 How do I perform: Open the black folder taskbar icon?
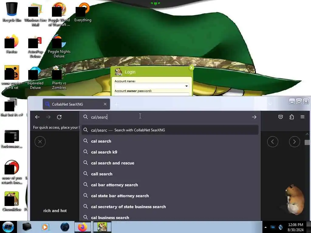[x=27, y=227]
